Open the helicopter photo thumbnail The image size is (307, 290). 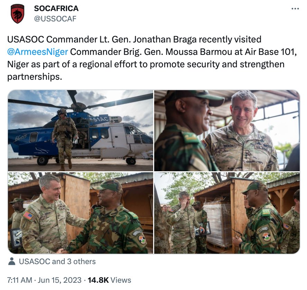coord(81,130)
